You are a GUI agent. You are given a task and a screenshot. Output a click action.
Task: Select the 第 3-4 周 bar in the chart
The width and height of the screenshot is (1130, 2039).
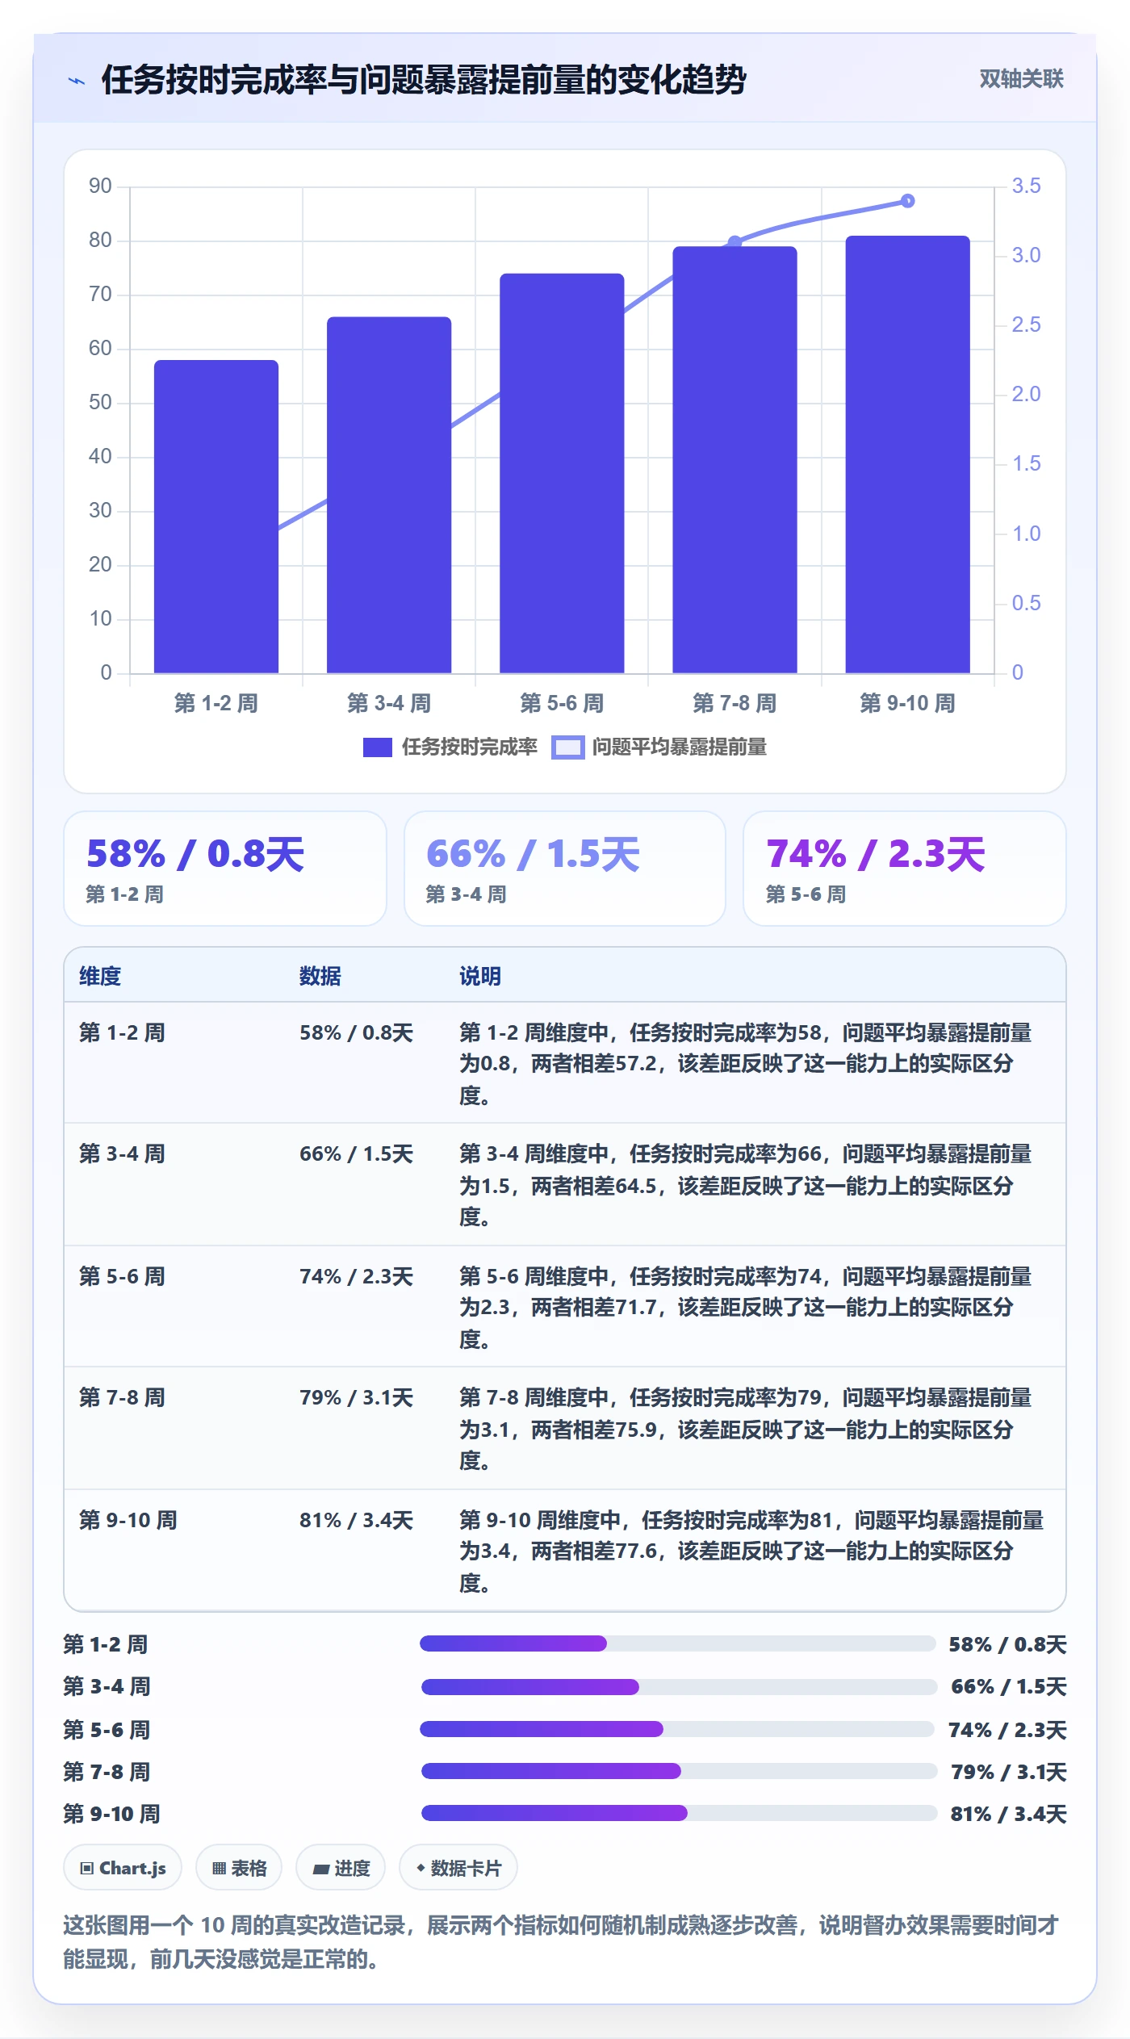[x=389, y=495]
